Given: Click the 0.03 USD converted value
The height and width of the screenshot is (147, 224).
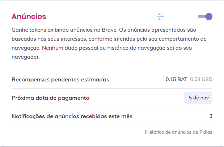Looking at the screenshot, I should 201,79.
